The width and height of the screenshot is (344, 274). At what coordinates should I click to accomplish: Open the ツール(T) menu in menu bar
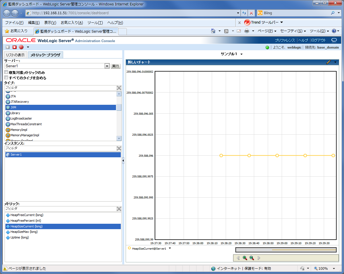pos(95,23)
